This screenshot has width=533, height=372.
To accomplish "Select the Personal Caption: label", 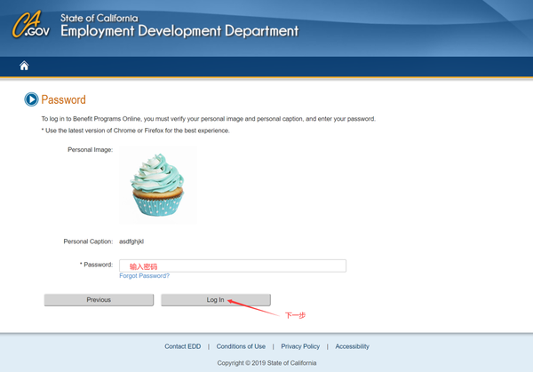I will tap(88, 241).
